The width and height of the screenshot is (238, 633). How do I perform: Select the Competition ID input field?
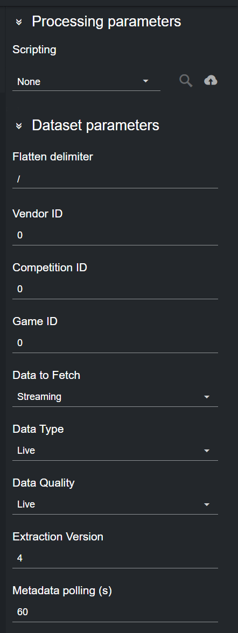pos(115,289)
